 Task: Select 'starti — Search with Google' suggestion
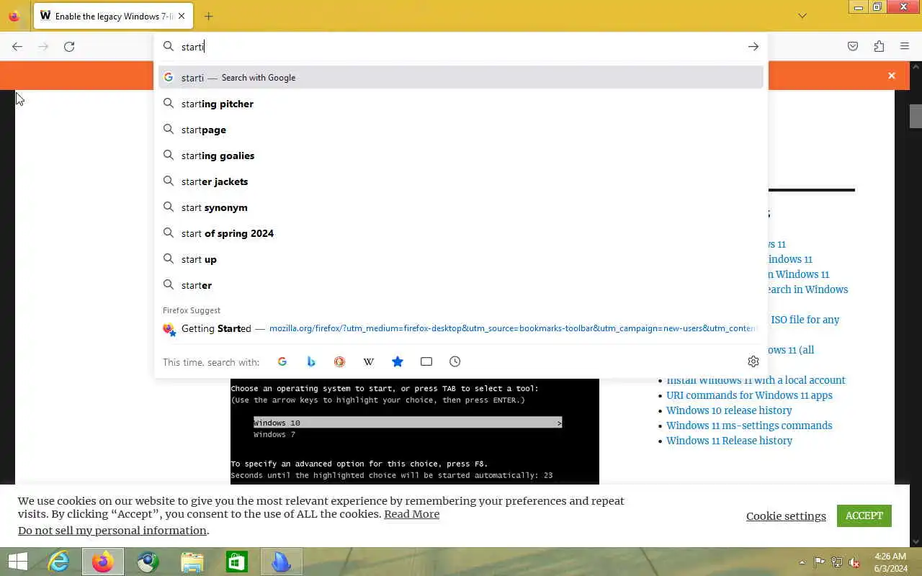coord(461,78)
